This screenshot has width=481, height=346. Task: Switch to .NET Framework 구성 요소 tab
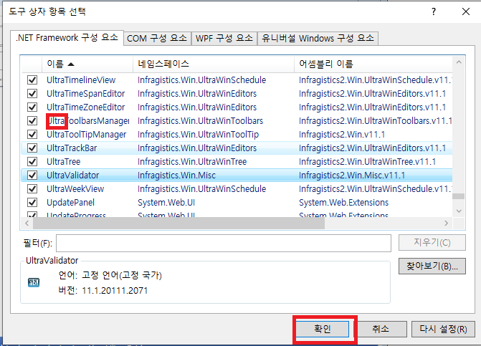point(67,38)
